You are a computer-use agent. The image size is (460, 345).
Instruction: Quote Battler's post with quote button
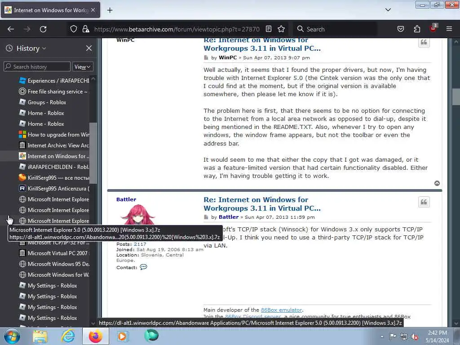(x=424, y=202)
